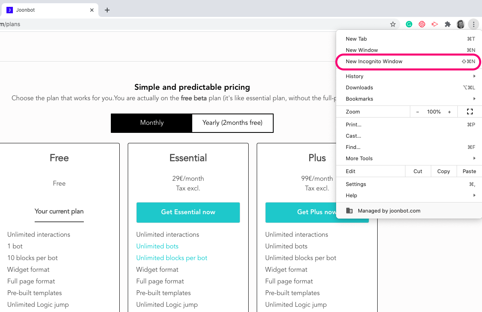Click the Essential plan title
Screen dimensions: 482x312
(x=188, y=158)
